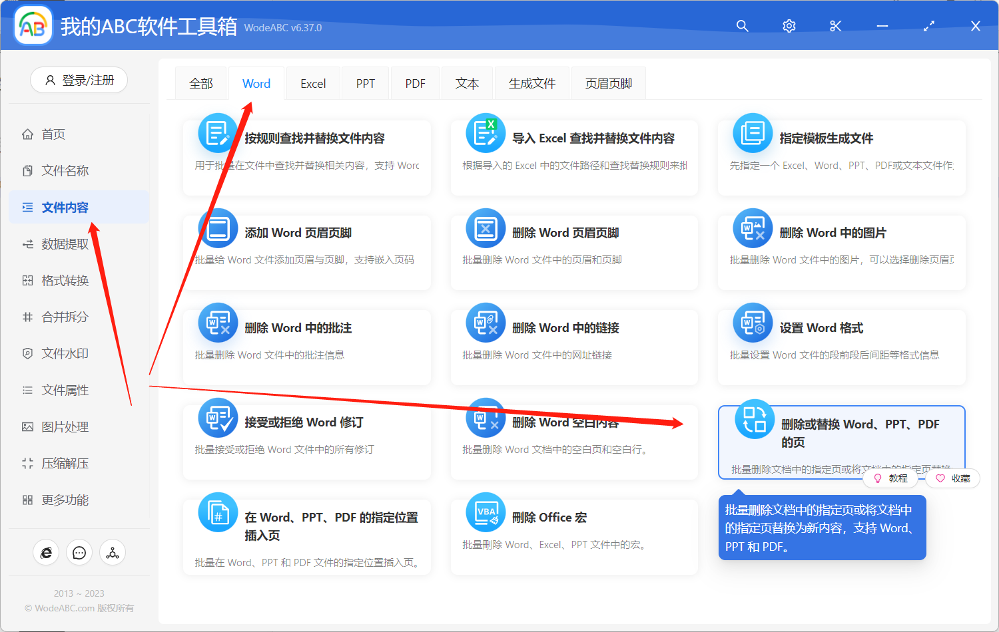Click the share network icon
The height and width of the screenshot is (632, 999).
click(112, 552)
